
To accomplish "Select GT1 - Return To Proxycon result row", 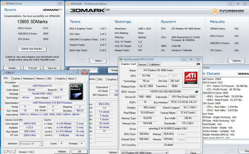I will click(x=227, y=86).
